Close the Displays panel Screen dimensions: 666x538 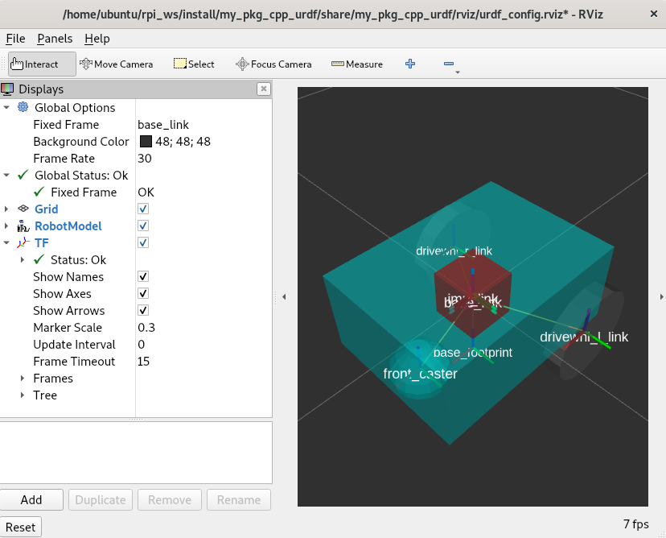[x=263, y=89]
